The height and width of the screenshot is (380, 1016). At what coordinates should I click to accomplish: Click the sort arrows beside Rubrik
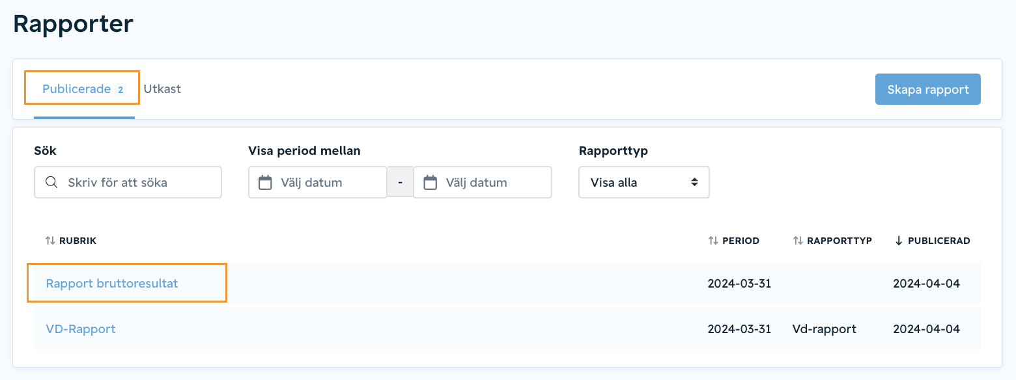(50, 241)
